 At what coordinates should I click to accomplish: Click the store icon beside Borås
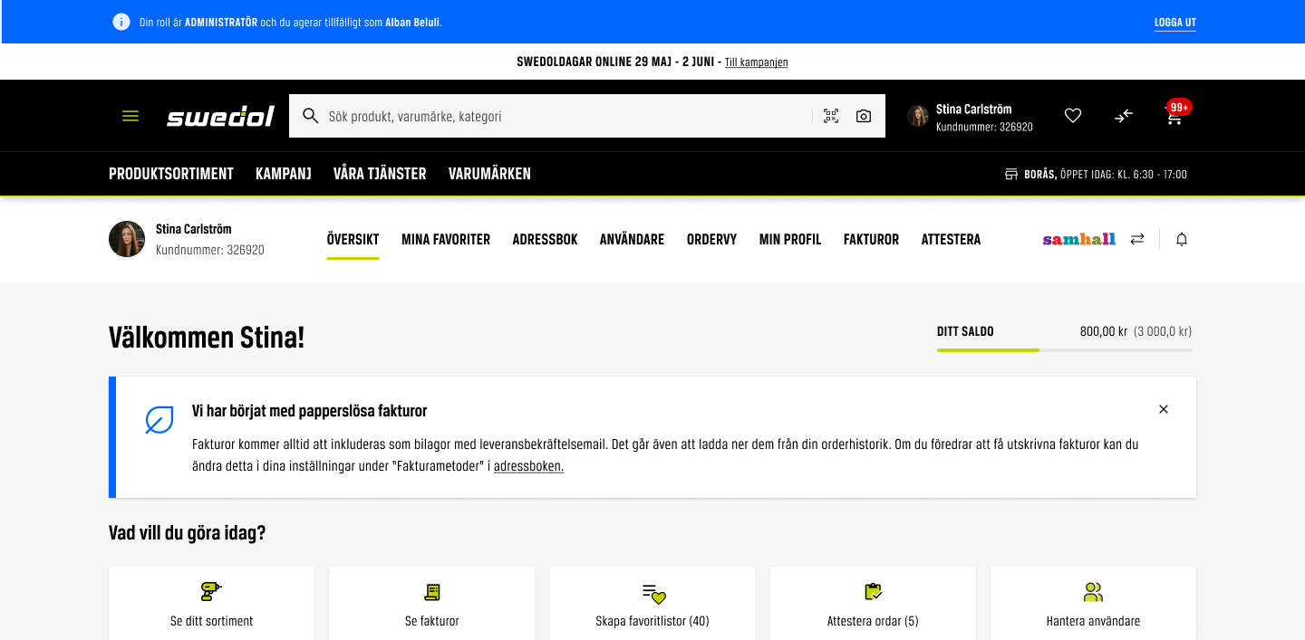1011,174
